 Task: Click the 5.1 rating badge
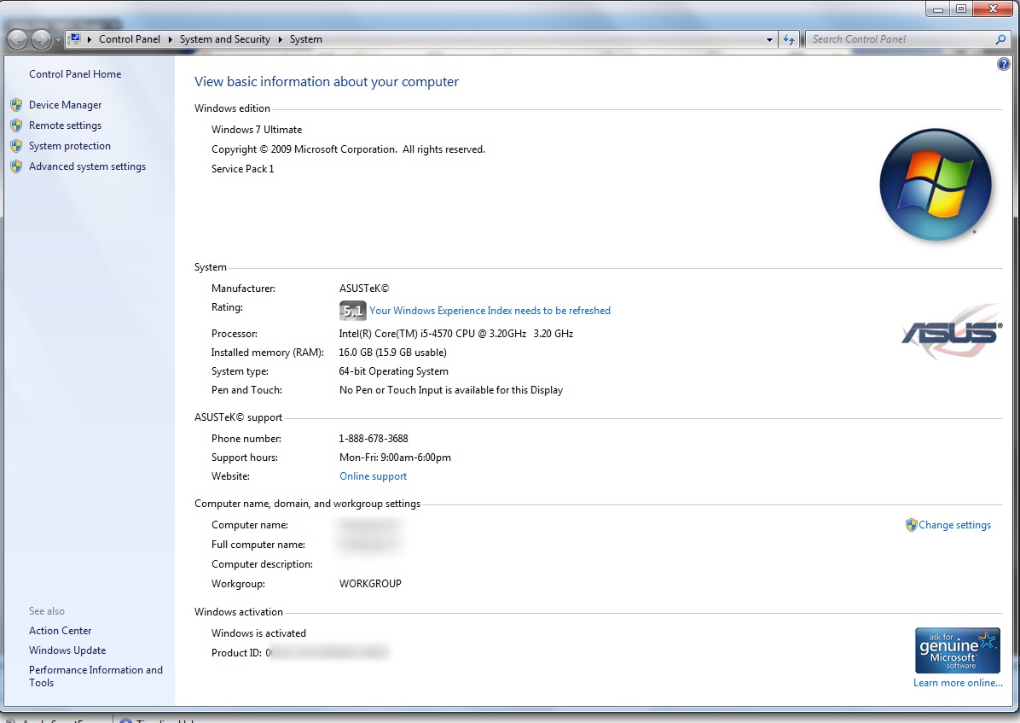[x=352, y=311]
